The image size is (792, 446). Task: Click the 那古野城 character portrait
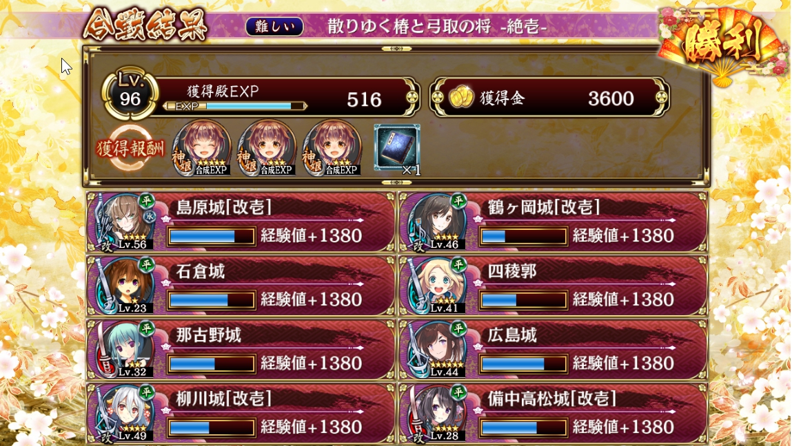(x=125, y=350)
